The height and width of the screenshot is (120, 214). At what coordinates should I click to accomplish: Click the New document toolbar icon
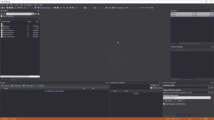click(x=2, y=8)
